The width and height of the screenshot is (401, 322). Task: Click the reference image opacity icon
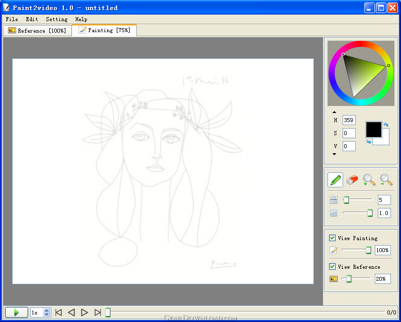point(334,279)
